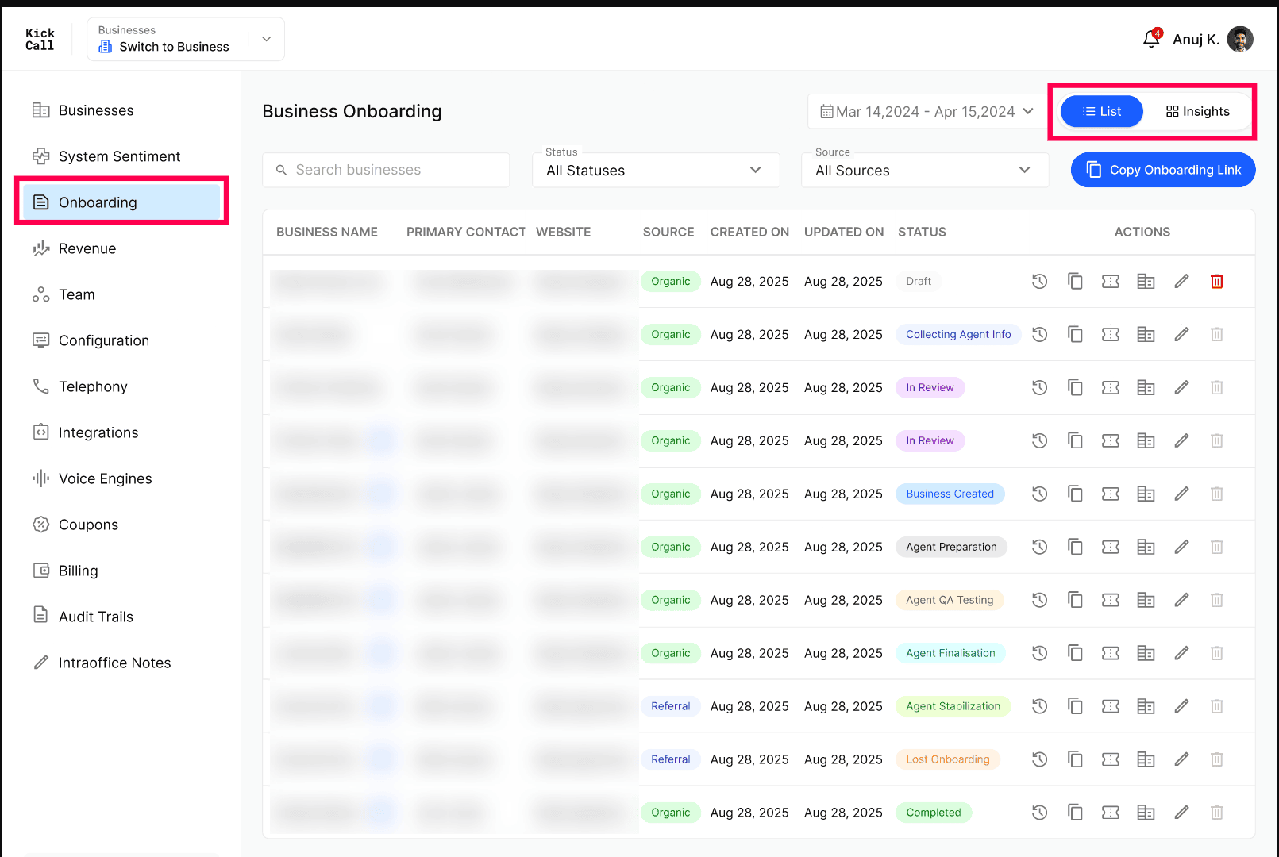Click Referral tag in Agent Stabilization row
The image size is (1279, 857).
671,706
